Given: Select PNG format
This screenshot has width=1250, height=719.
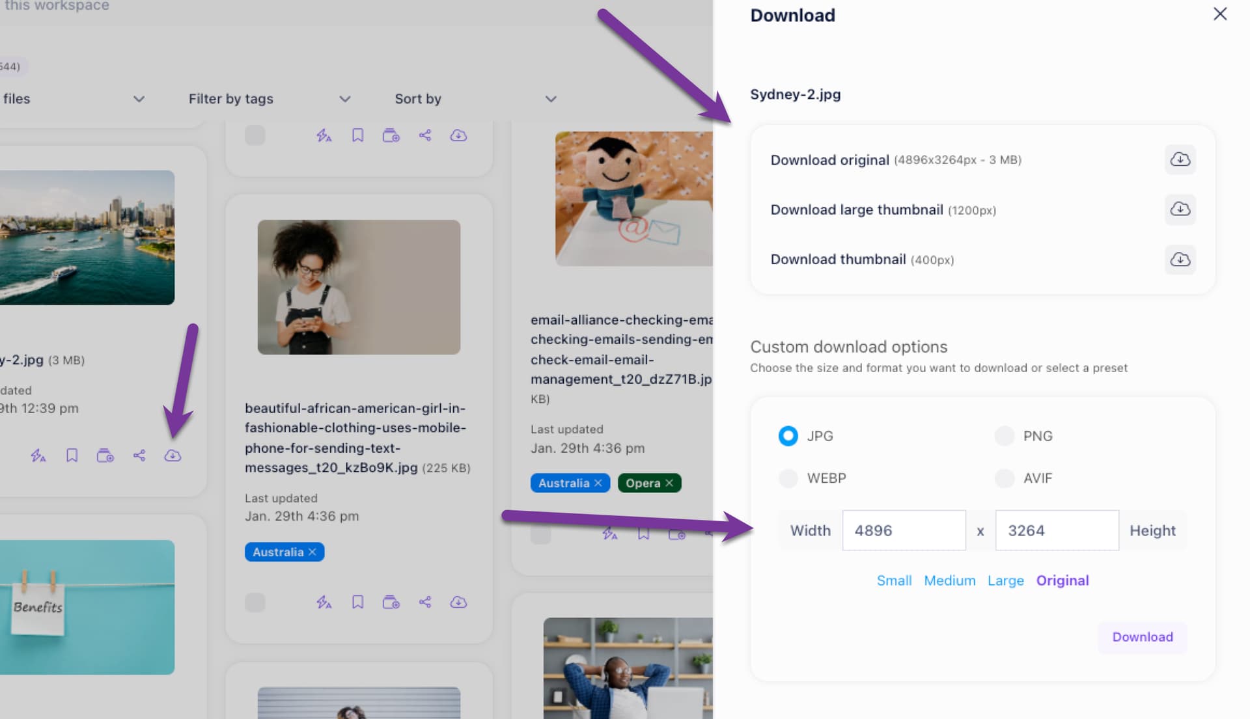Looking at the screenshot, I should coord(1004,436).
